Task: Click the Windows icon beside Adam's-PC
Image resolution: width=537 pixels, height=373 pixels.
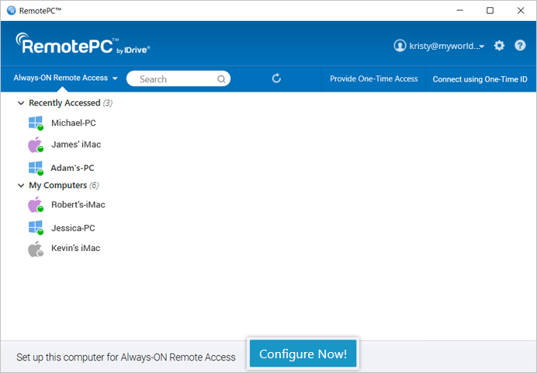Action: (35, 168)
